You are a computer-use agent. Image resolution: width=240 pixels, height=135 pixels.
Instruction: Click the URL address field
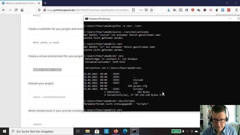88,10
